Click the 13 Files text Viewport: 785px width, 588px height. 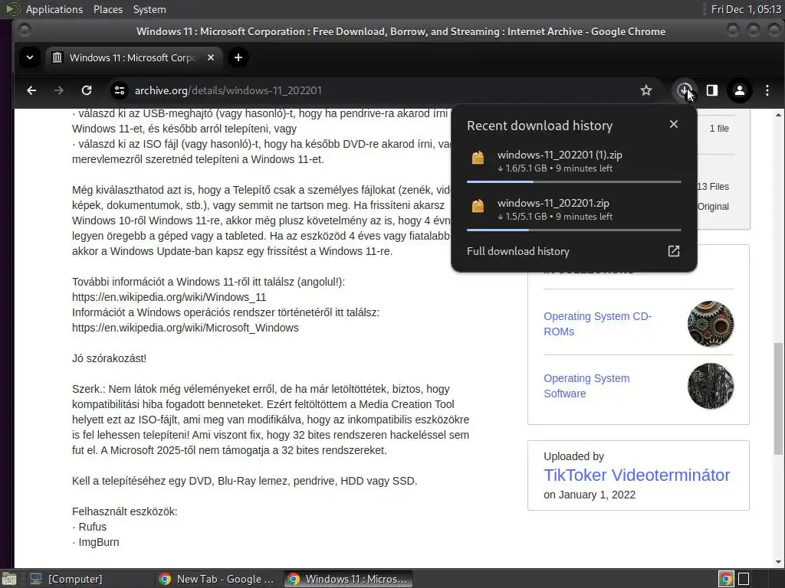[713, 187]
